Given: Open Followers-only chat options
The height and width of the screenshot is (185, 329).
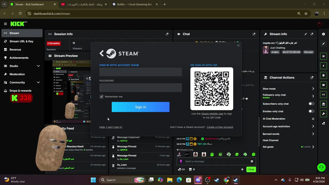Looking at the screenshot, I should (288, 96).
